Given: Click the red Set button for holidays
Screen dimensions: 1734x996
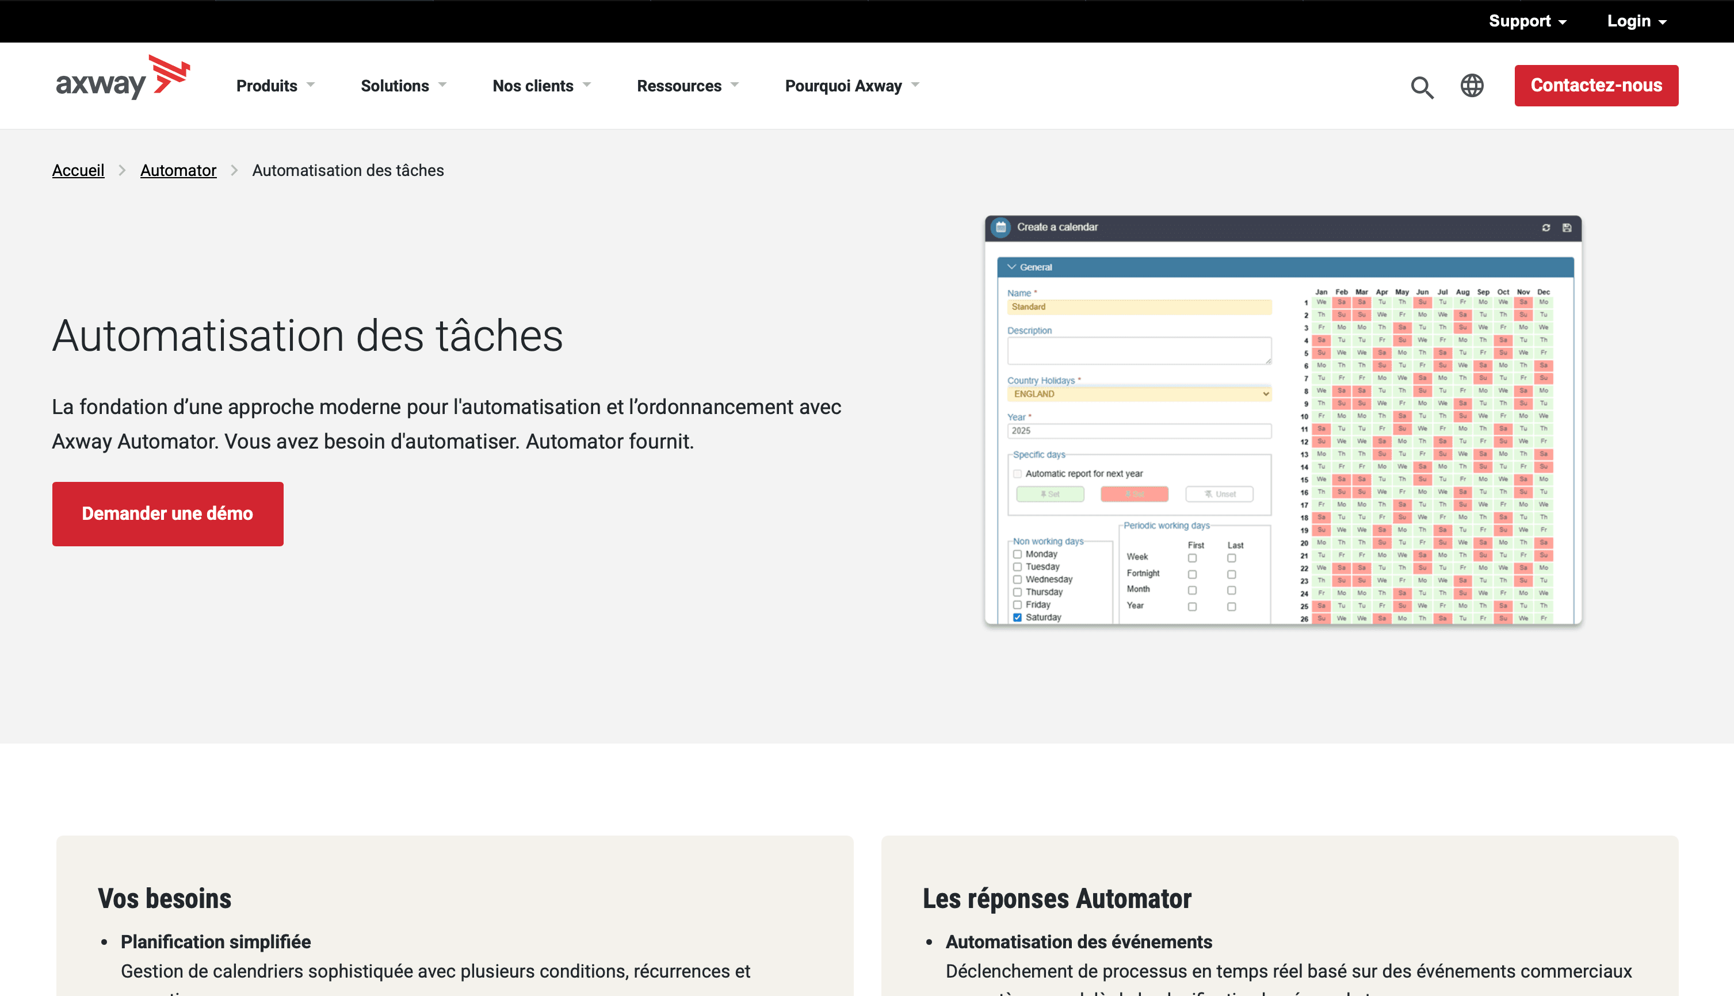Looking at the screenshot, I should [x=1134, y=494].
